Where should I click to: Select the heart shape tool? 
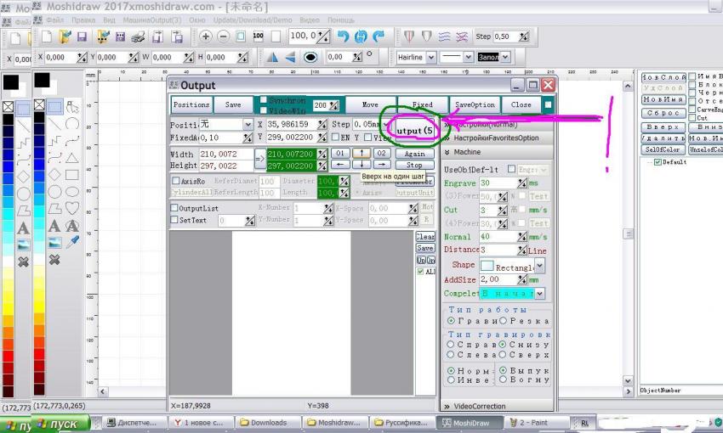[72, 208]
